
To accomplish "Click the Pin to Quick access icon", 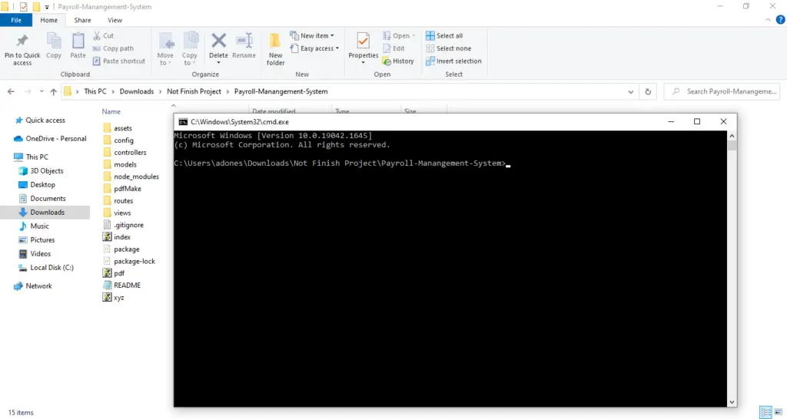I will [x=22, y=43].
